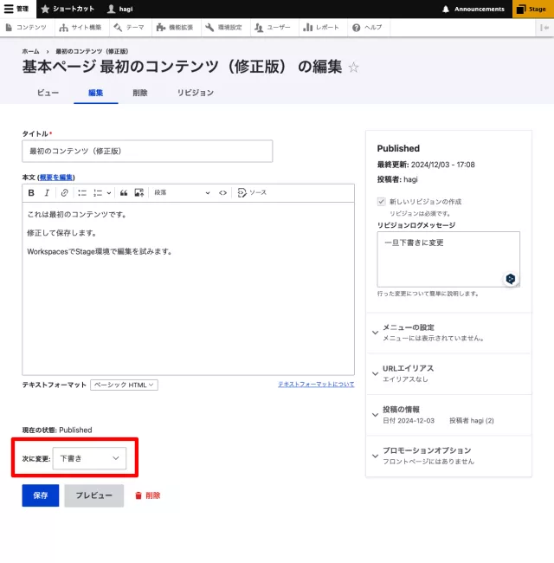Open the 環境設定 admin menu

[224, 28]
